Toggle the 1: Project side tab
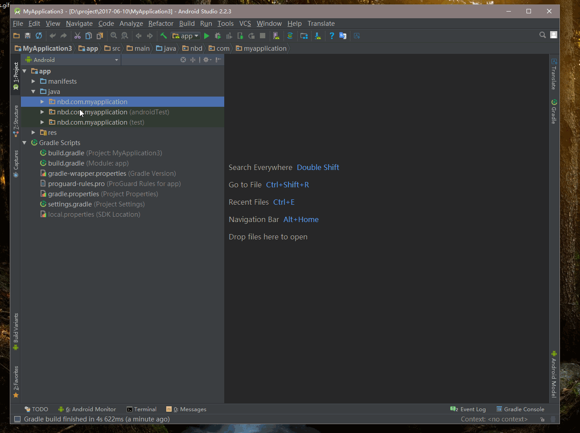 click(16, 76)
